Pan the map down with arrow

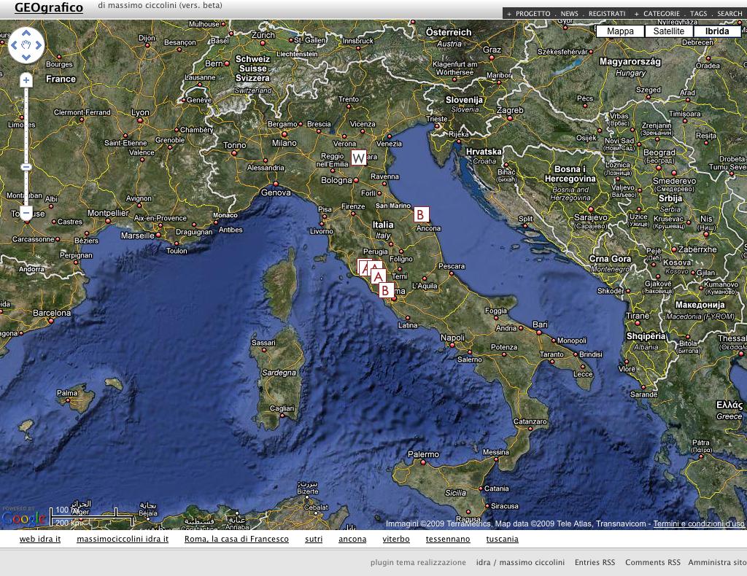[26, 58]
